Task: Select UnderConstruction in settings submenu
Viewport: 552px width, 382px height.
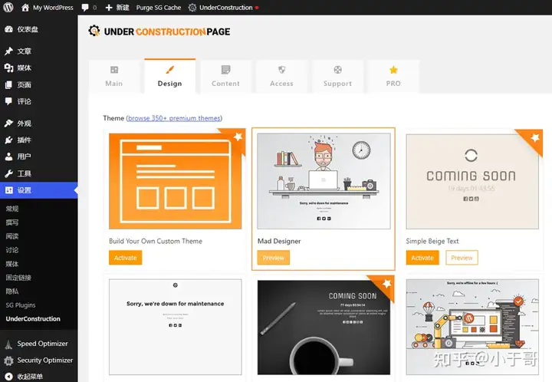Action: pos(33,318)
